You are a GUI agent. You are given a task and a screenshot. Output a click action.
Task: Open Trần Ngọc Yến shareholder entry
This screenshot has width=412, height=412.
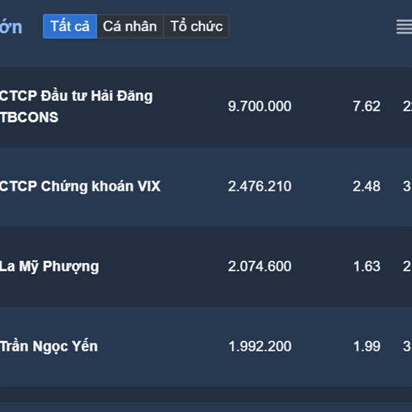click(x=49, y=346)
